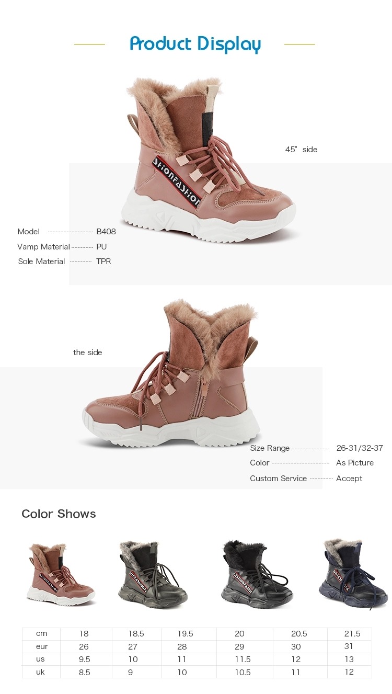The width and height of the screenshot is (392, 694).
Task: Click the TPR sole material value
Action: tap(103, 261)
